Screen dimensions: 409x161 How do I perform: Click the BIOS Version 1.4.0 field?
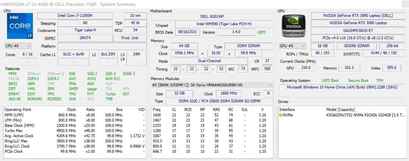[x=236, y=32]
